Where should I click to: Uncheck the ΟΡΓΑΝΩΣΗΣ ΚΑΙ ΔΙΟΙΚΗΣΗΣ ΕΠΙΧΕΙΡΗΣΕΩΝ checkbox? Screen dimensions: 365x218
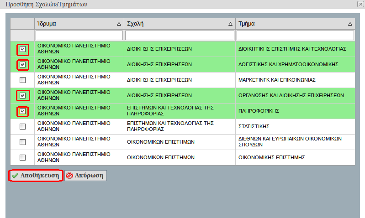pos(22,95)
